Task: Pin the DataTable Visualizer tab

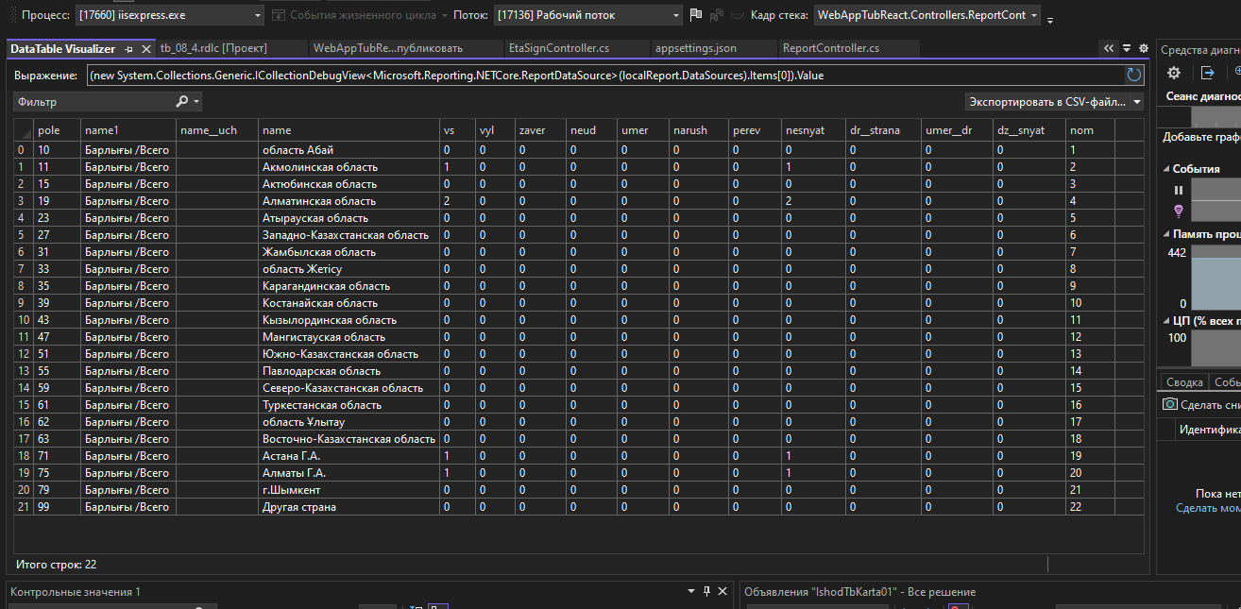Action: coord(128,49)
